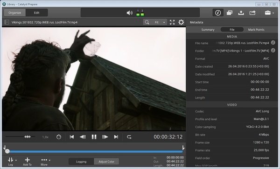
Task: Click the Frame rate value 25,000 fps
Action: [x=261, y=150]
